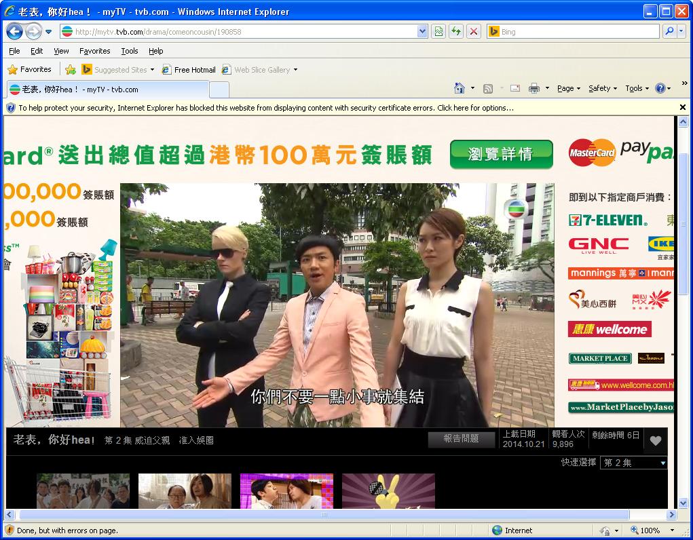Click the green 瀏覽詳情 banner button
This screenshot has width=693, height=540.
[x=501, y=155]
